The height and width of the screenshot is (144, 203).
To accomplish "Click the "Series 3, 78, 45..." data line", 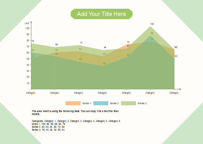I will [x=48, y=130].
